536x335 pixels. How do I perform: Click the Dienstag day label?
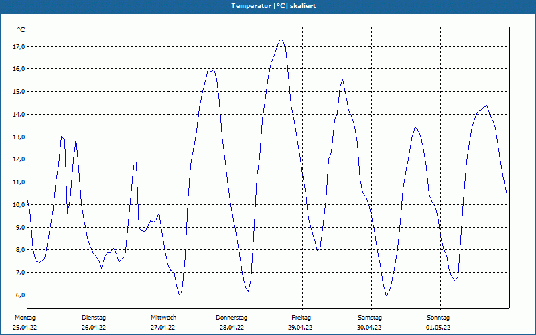(94, 318)
